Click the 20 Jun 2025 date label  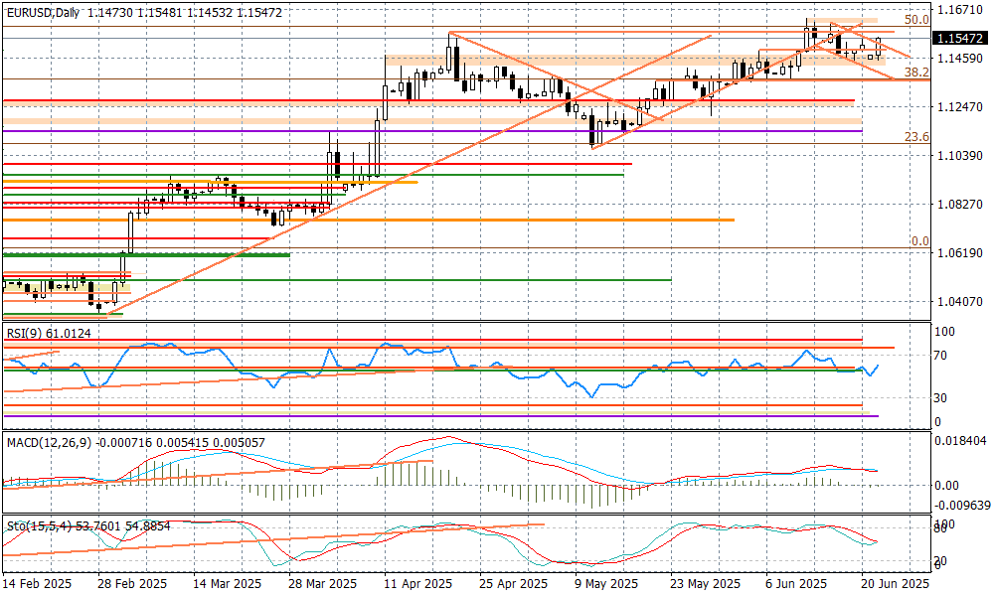coord(894,584)
